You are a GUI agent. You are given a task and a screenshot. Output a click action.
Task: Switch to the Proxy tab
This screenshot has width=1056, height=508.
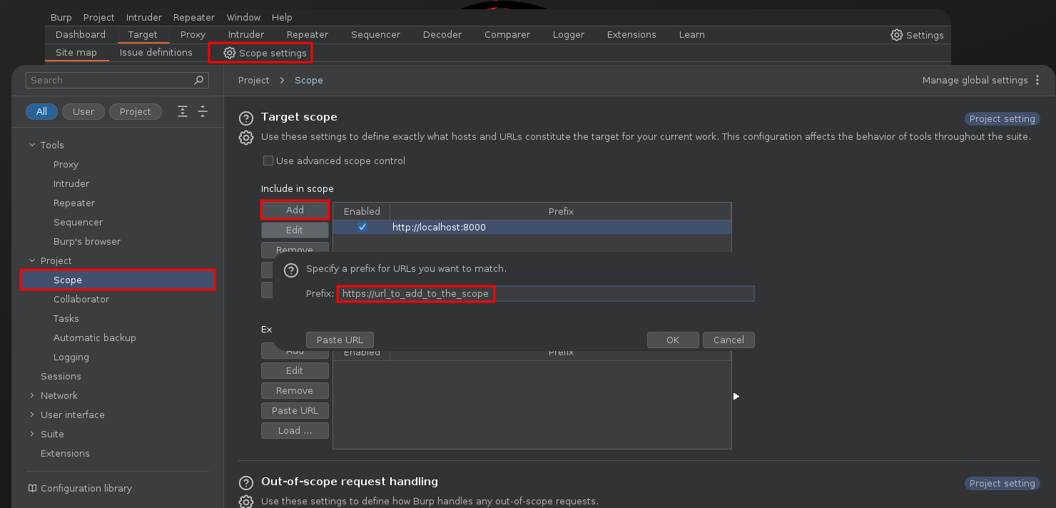coord(193,35)
